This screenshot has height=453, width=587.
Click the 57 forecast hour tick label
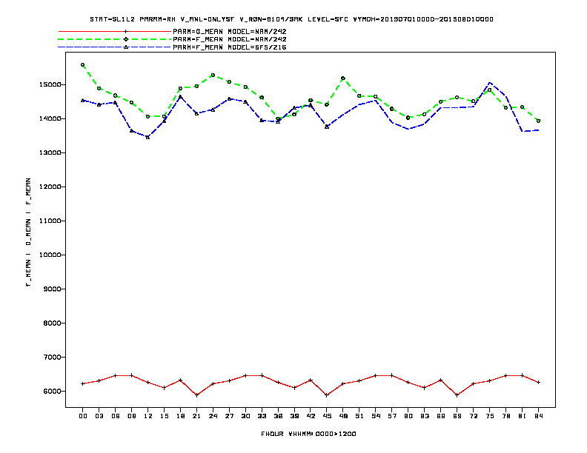point(392,416)
